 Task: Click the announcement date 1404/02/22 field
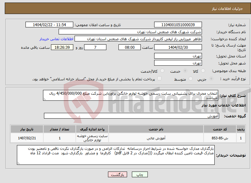point(49,25)
